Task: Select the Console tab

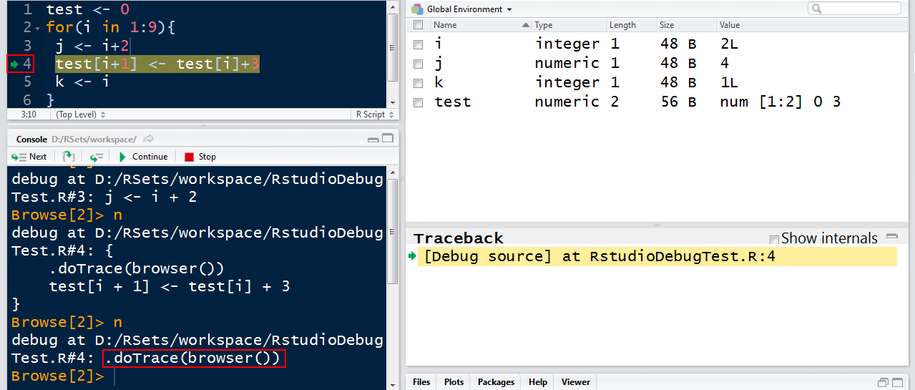Action: (31, 139)
